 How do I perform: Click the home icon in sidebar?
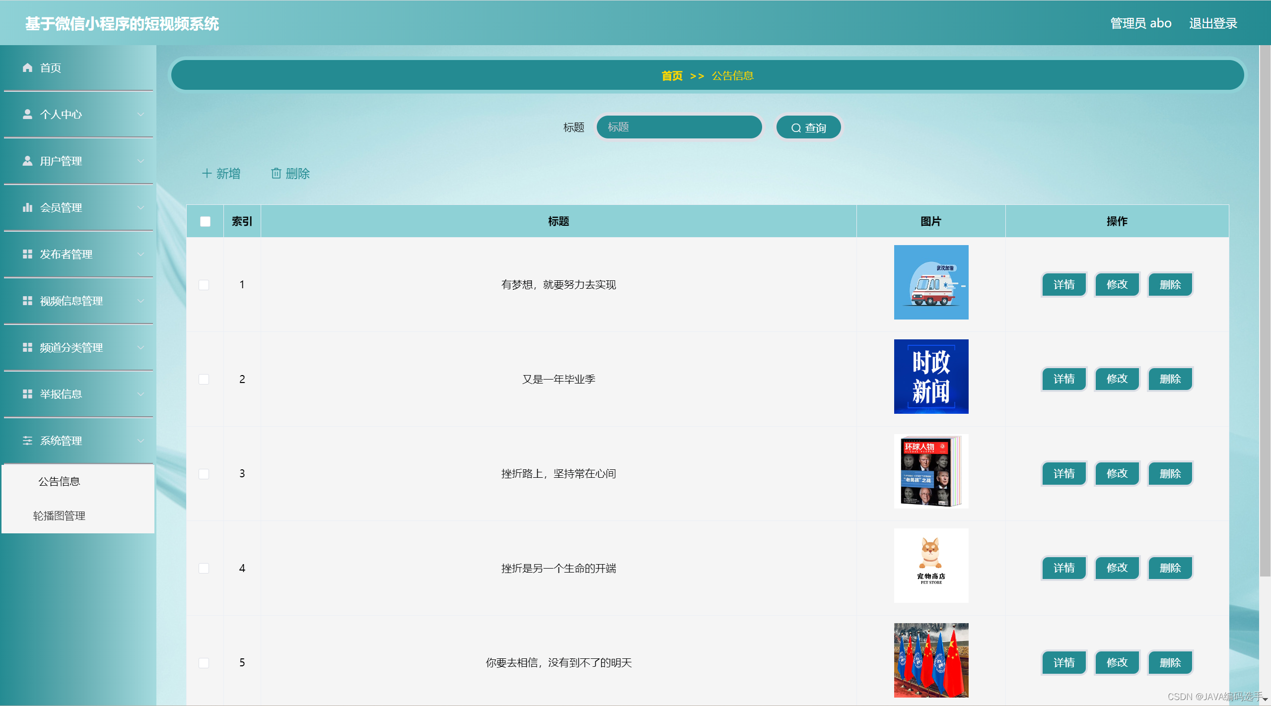tap(27, 67)
